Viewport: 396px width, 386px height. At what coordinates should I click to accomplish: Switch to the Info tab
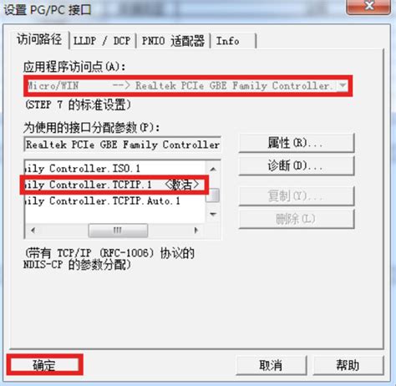click(233, 41)
